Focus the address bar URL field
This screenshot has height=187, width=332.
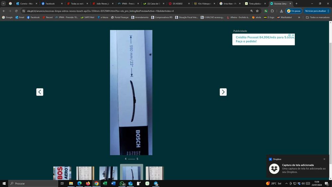pyautogui.click(x=135, y=11)
